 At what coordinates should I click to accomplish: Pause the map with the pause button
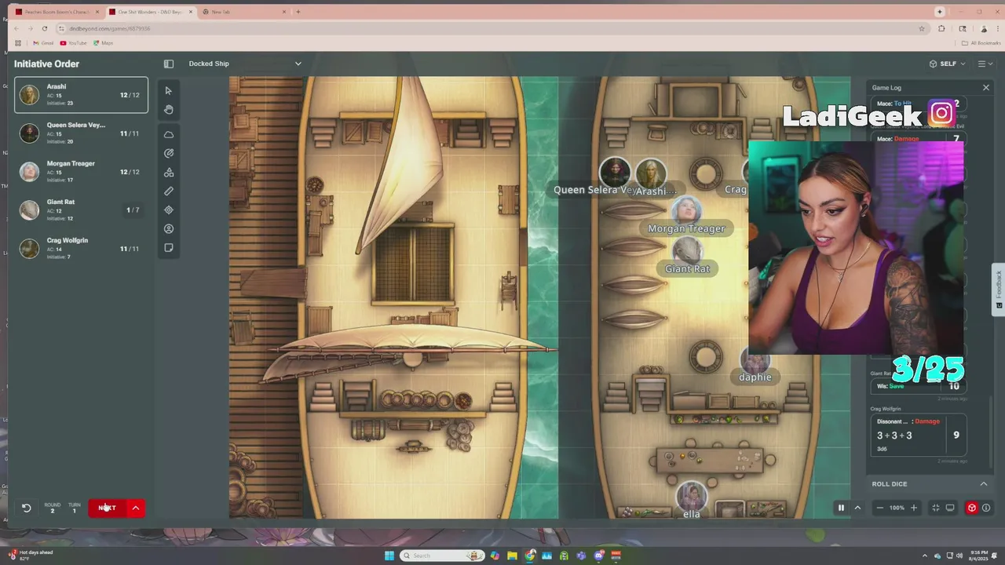tap(841, 508)
